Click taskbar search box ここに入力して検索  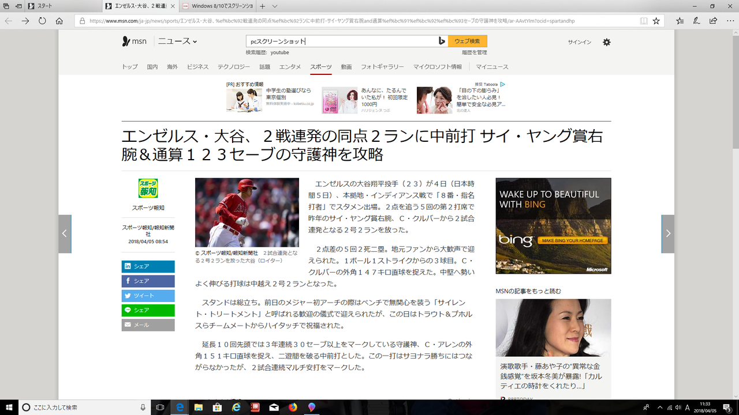tap(85, 407)
